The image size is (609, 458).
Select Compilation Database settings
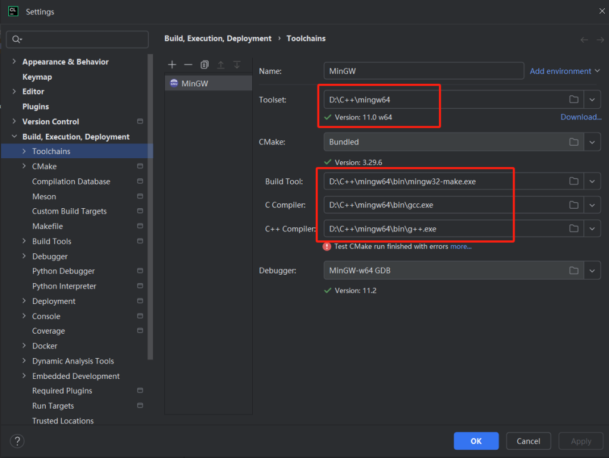(71, 181)
